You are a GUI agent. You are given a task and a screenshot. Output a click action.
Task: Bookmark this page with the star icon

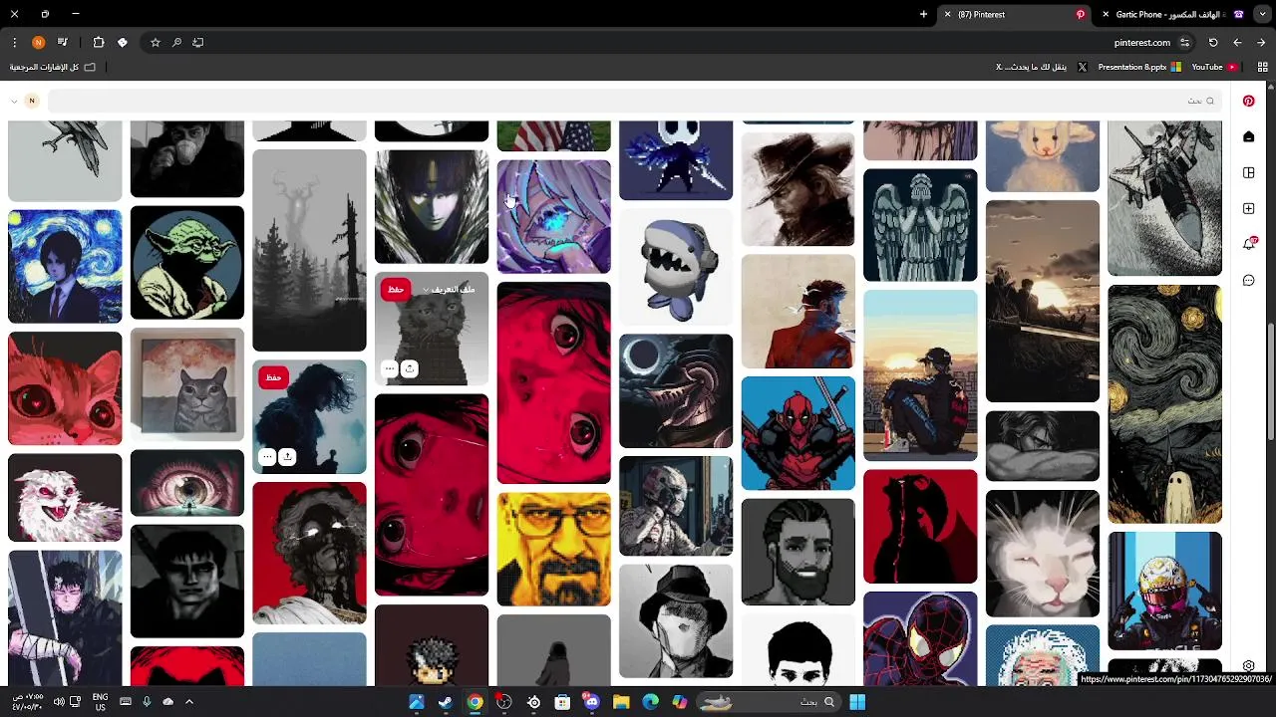click(156, 42)
